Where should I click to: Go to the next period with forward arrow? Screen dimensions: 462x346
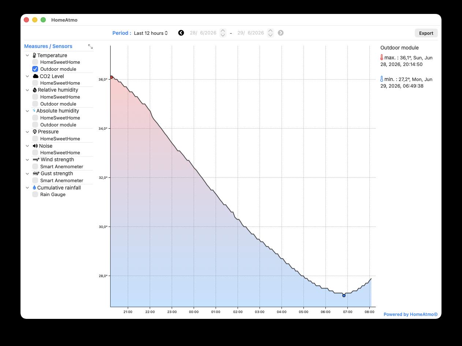[x=281, y=33]
